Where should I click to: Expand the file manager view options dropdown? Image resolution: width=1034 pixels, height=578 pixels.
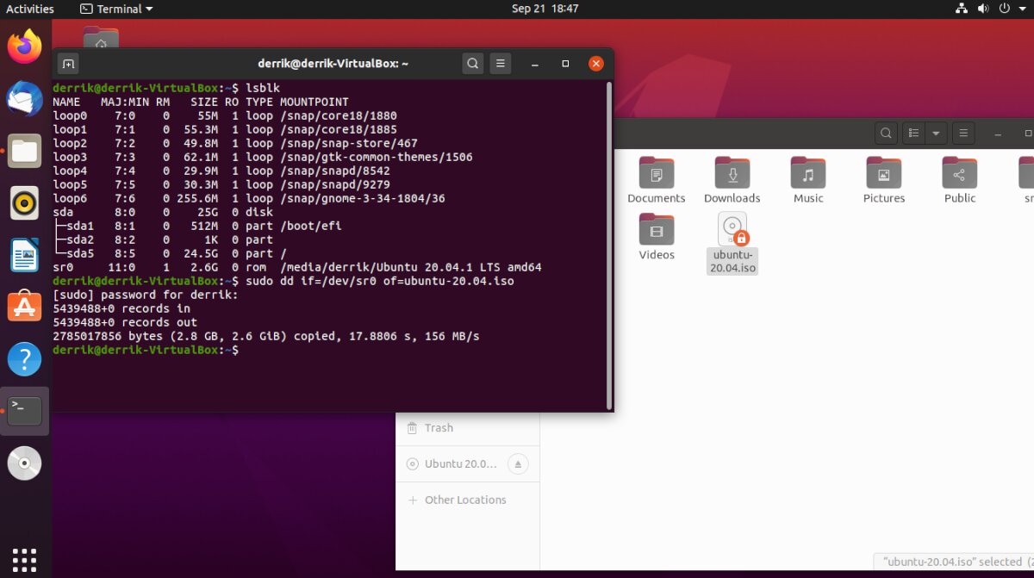click(x=936, y=134)
